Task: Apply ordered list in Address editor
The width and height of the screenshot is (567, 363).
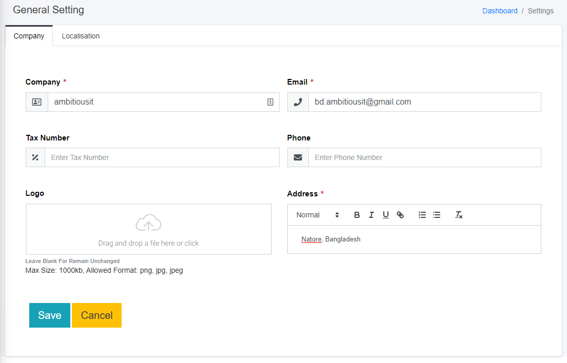Action: click(x=422, y=215)
